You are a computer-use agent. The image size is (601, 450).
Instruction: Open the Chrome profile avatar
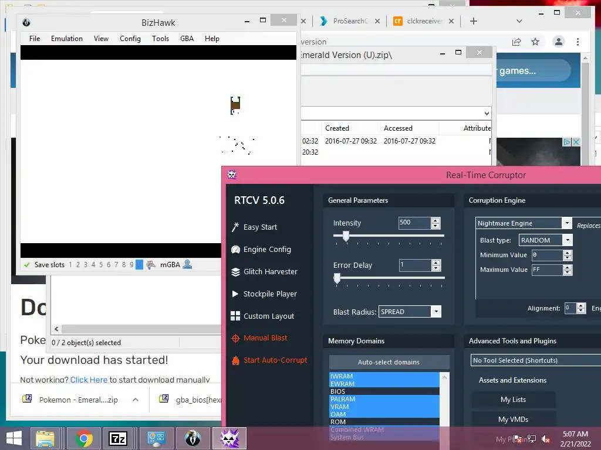tap(559, 42)
